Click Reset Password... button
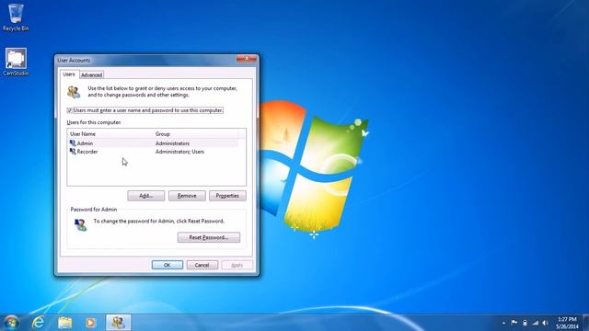 (x=209, y=237)
